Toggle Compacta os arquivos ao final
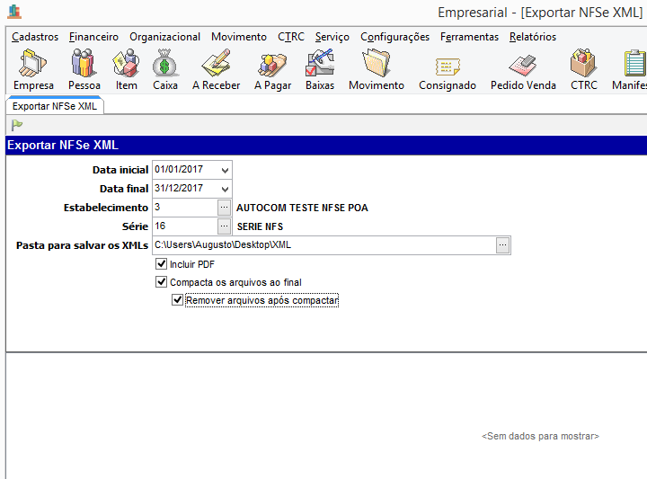The image size is (647, 479). [162, 282]
